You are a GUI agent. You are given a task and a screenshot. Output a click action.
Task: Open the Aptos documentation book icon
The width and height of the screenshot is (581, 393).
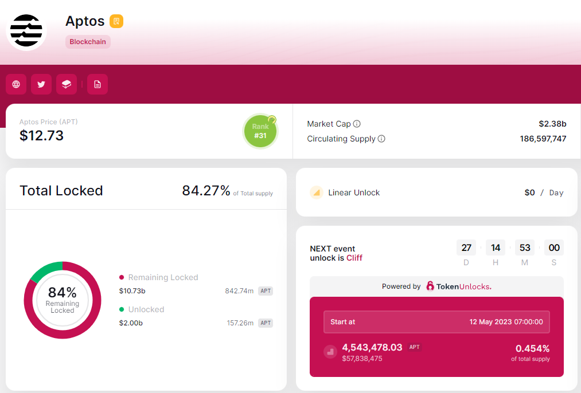pos(67,84)
